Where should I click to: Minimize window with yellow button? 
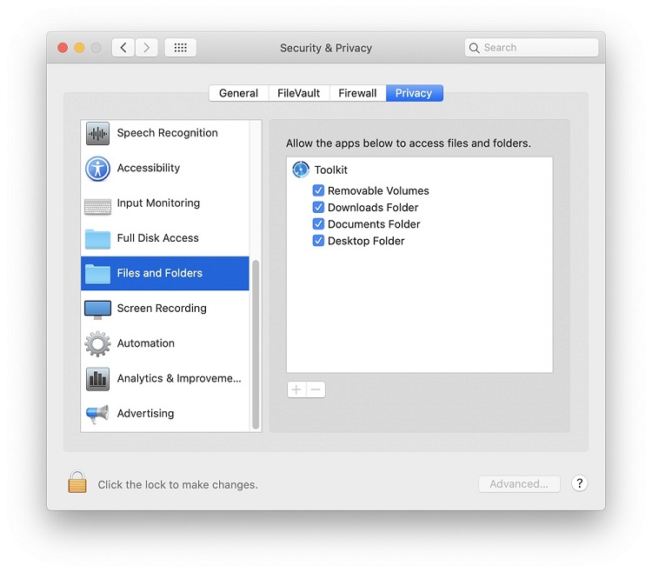[79, 48]
